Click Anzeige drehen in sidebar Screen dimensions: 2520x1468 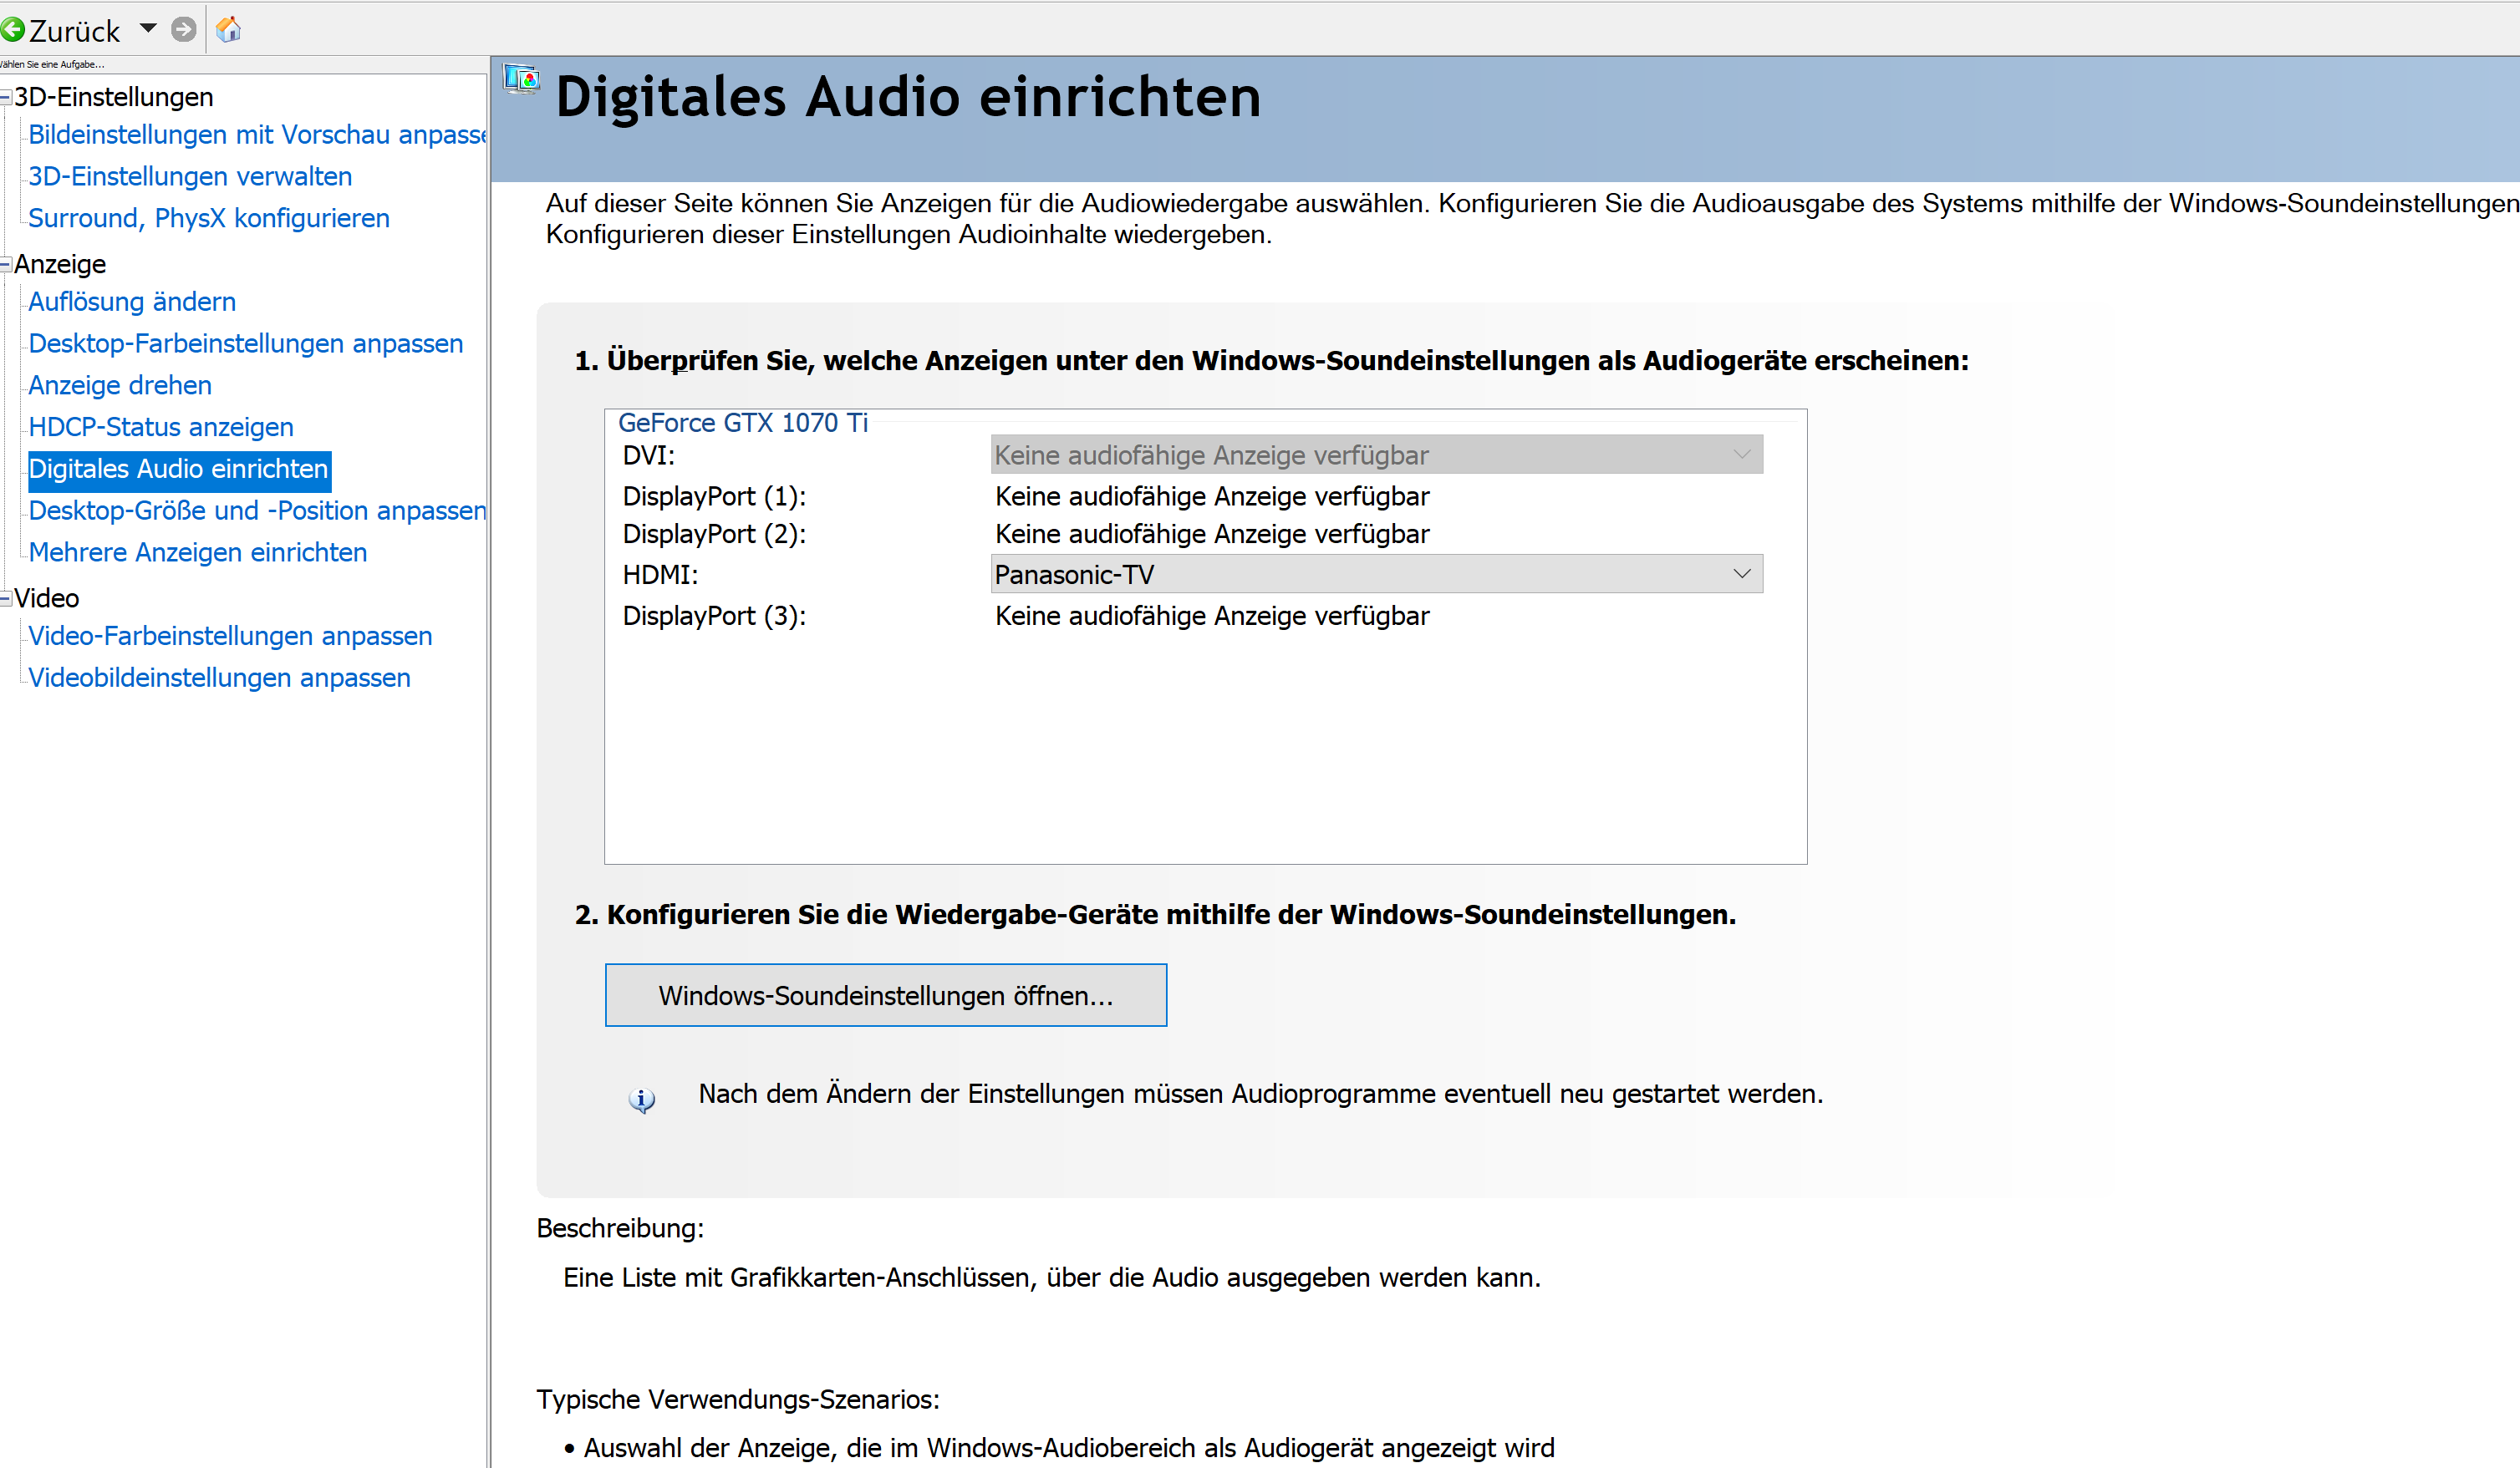[120, 386]
